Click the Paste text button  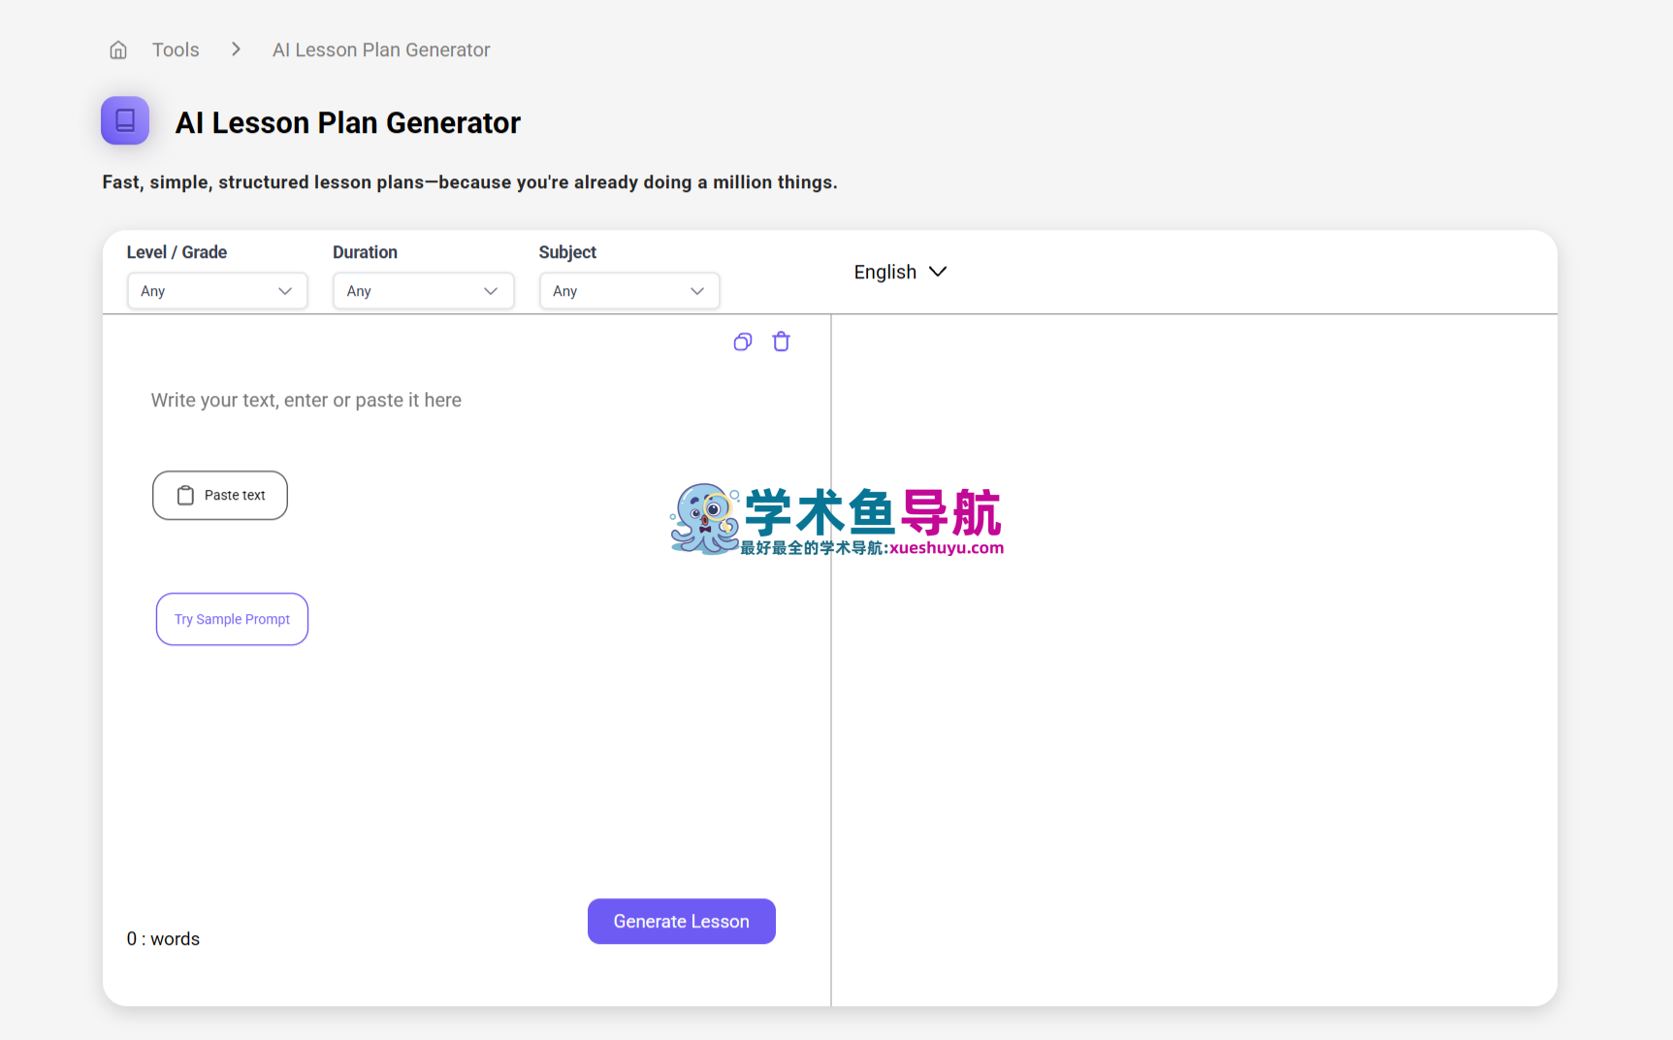pyautogui.click(x=220, y=496)
